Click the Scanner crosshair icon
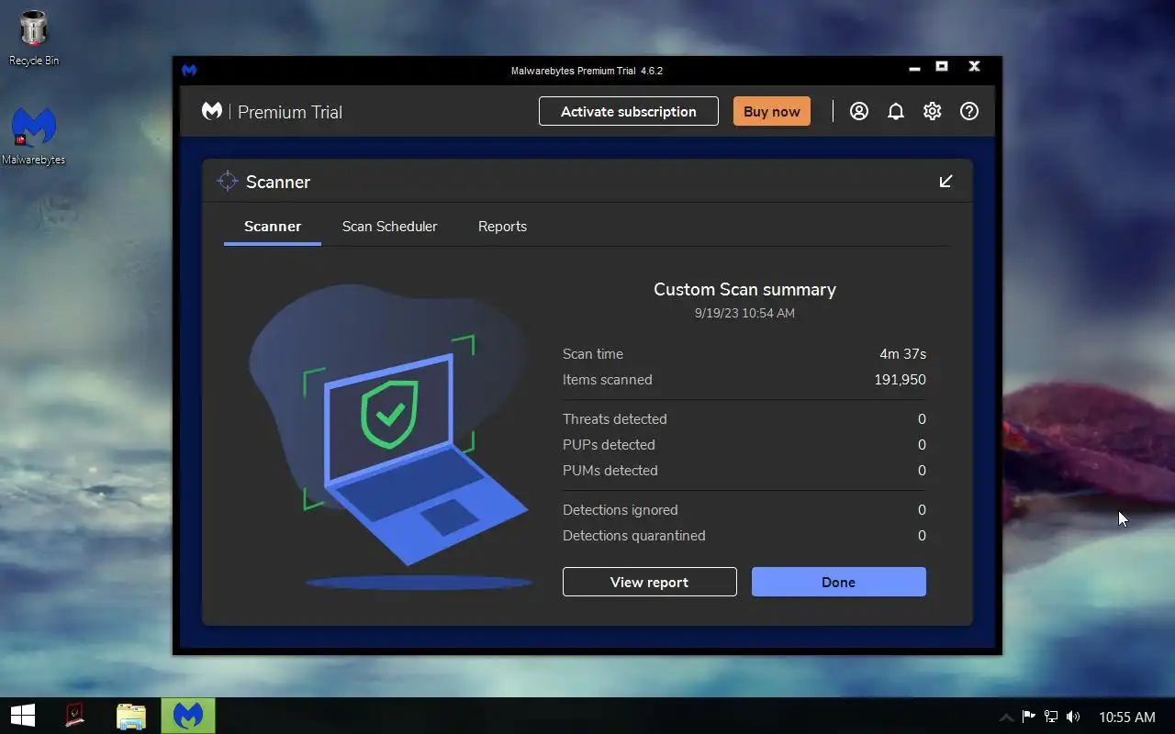Screen dimensions: 1175x734 click(x=227, y=182)
